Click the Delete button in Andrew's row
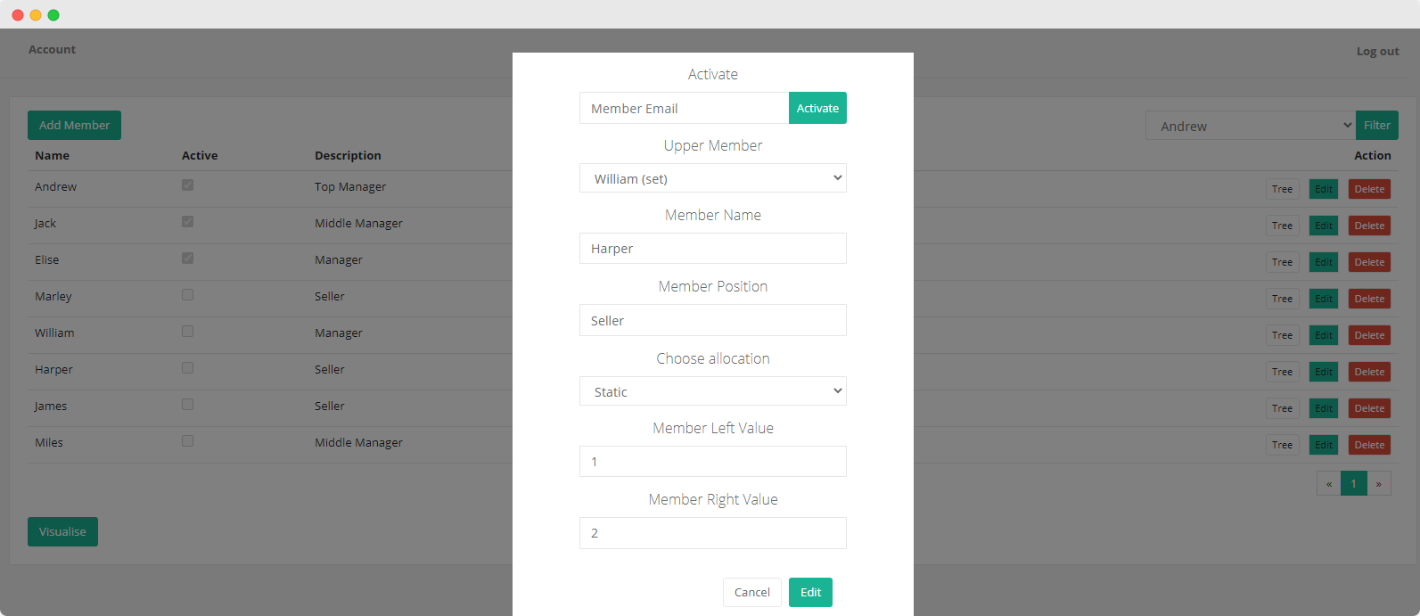The image size is (1420, 616). click(1369, 189)
